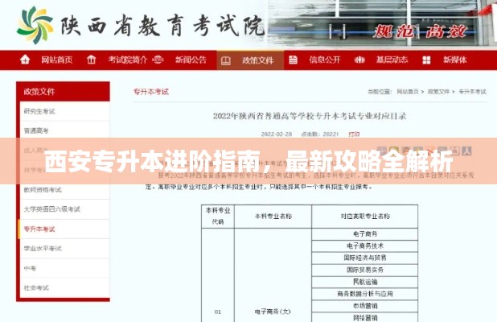Image resolution: width=497 pixels, height=322 pixels.
Task: Open 教师资格考试 sidebar item
Action: pos(42,190)
